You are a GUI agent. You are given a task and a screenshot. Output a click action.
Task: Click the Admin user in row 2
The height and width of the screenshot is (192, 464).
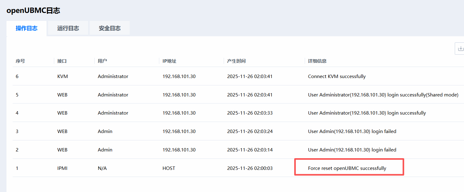[105, 150]
